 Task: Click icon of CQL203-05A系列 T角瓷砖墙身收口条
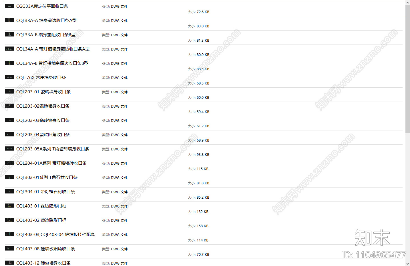(x=10, y=149)
